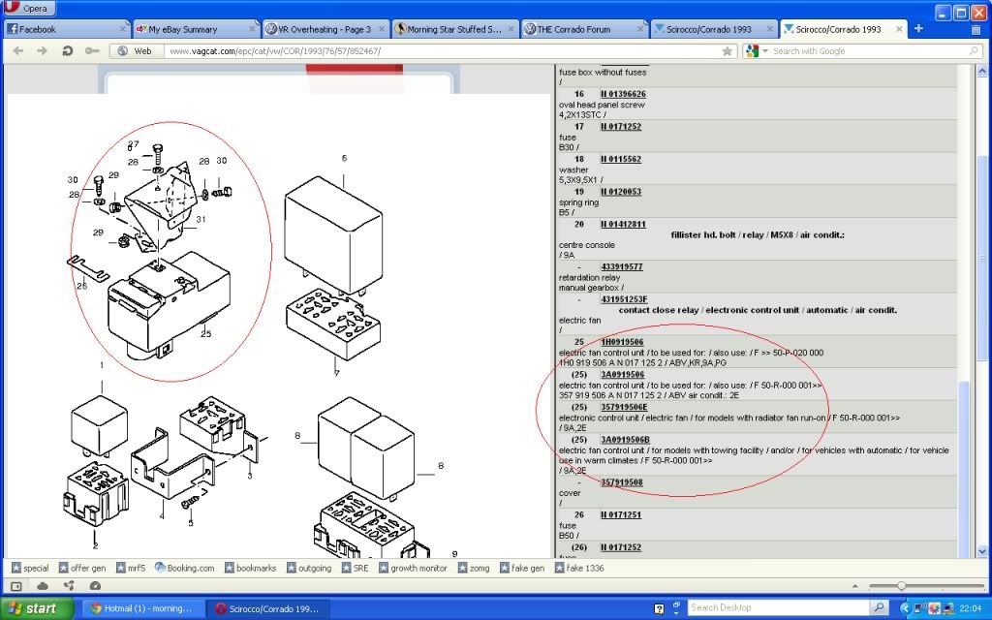Open the Booking.com bookmark
The image size is (992, 620).
(184, 568)
